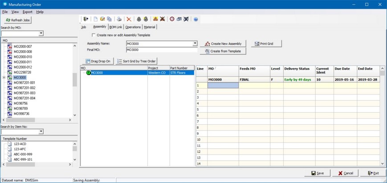The image size is (387, 183).
Task: Click the Create New Assembly button
Action: click(x=223, y=44)
